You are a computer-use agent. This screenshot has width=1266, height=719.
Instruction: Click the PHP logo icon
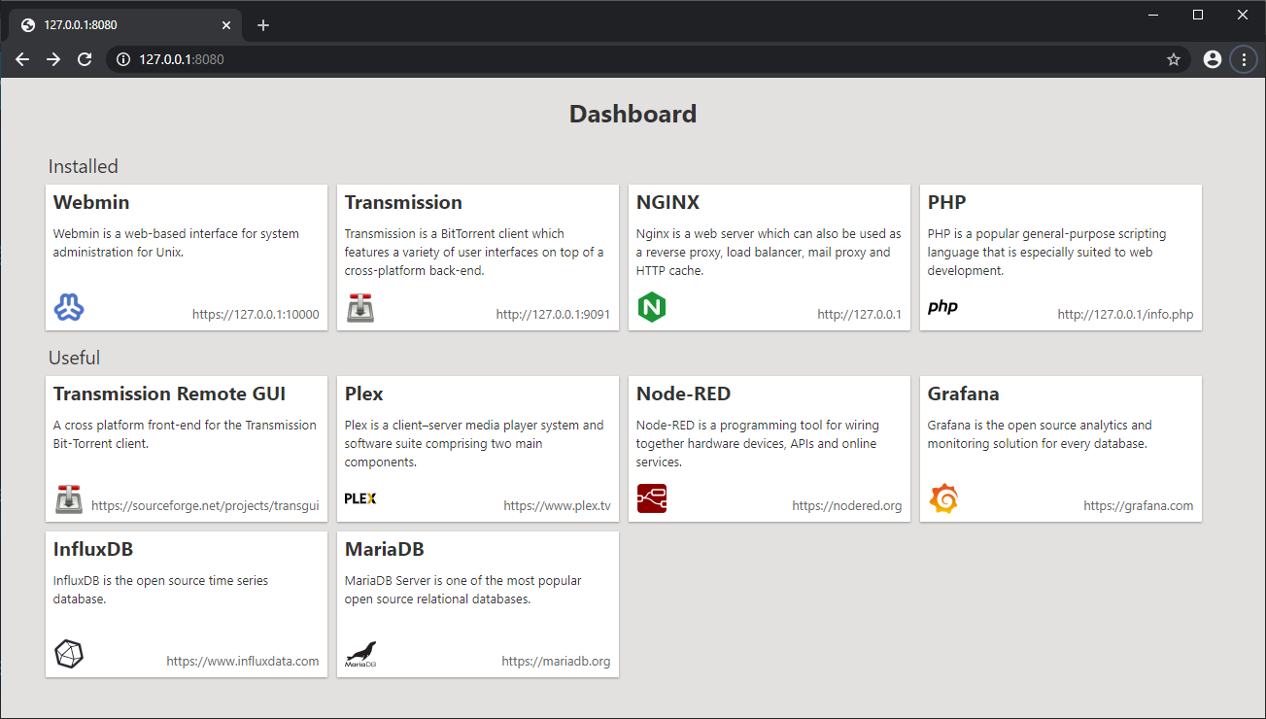[942, 307]
